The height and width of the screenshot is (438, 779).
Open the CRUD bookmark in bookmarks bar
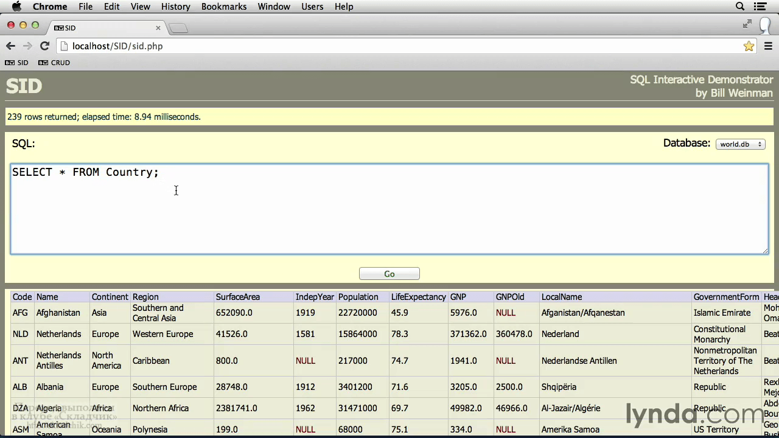point(54,63)
